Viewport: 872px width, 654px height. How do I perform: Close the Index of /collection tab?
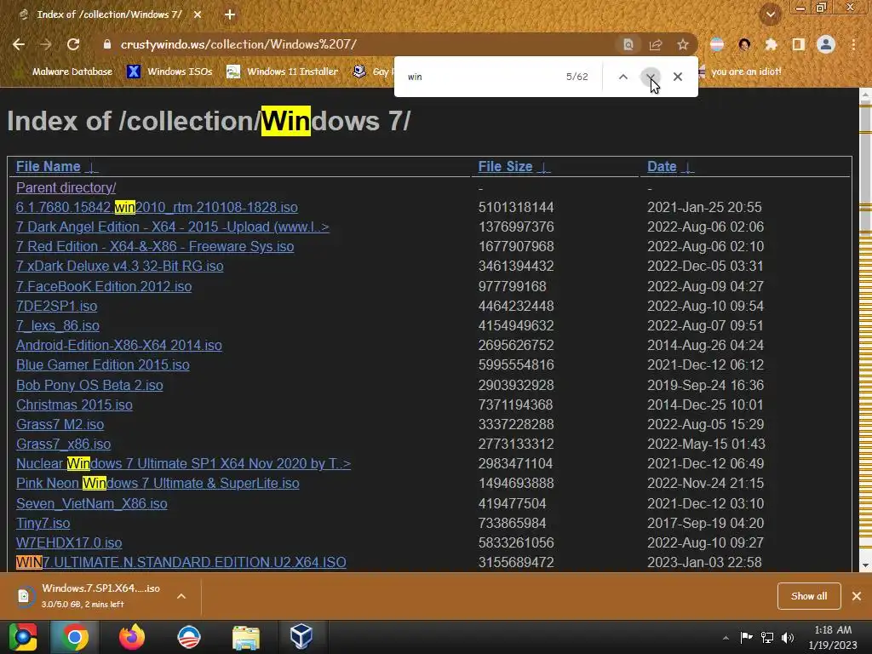pos(198,15)
